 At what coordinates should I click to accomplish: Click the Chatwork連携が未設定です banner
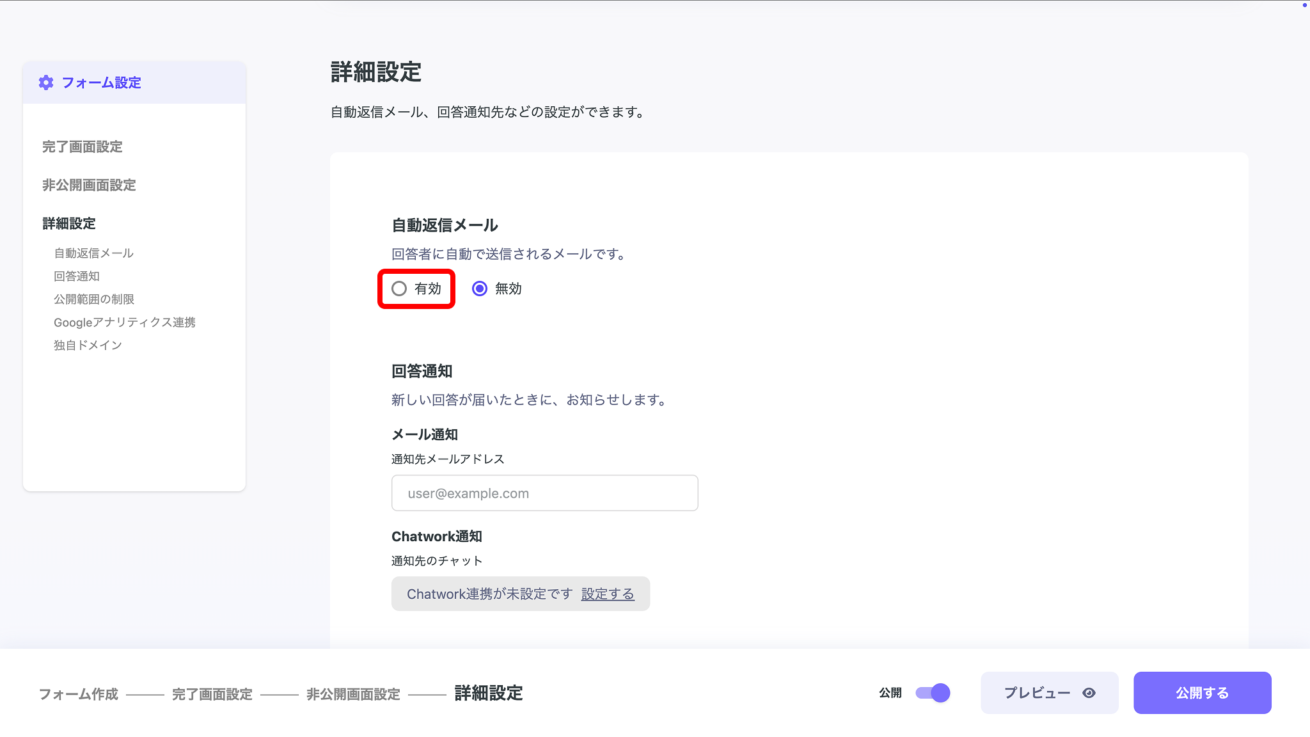click(x=489, y=593)
